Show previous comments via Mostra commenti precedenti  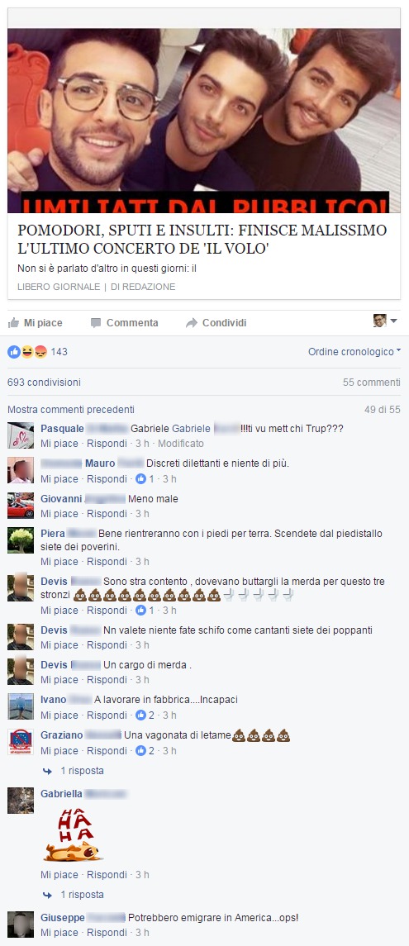click(x=71, y=410)
